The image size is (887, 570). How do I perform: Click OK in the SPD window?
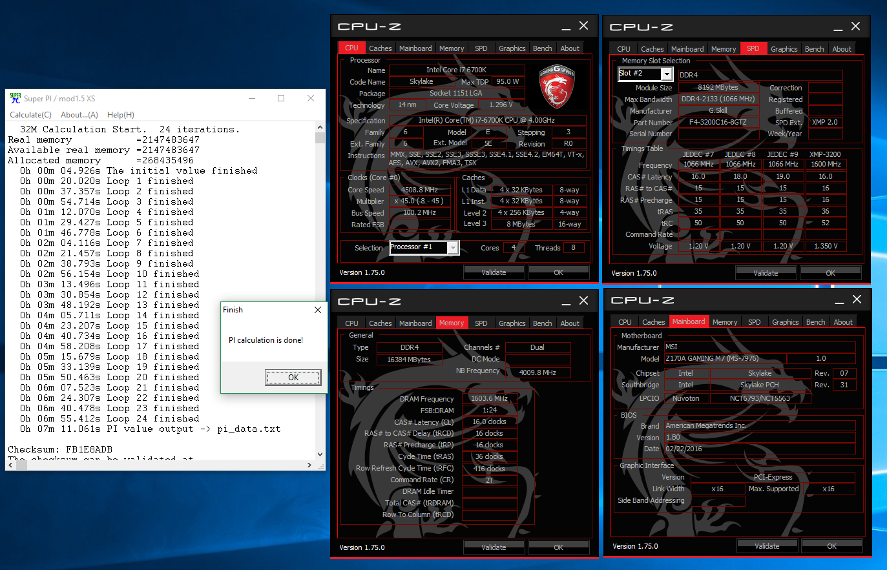830,273
